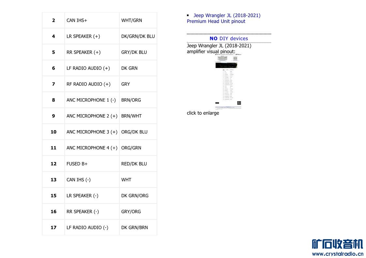Click the 'click to enlarge' caption text
This screenshot has width=366, height=258.
203,113
